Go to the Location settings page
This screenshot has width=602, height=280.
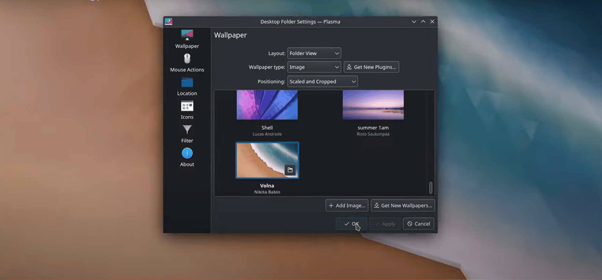tap(187, 86)
